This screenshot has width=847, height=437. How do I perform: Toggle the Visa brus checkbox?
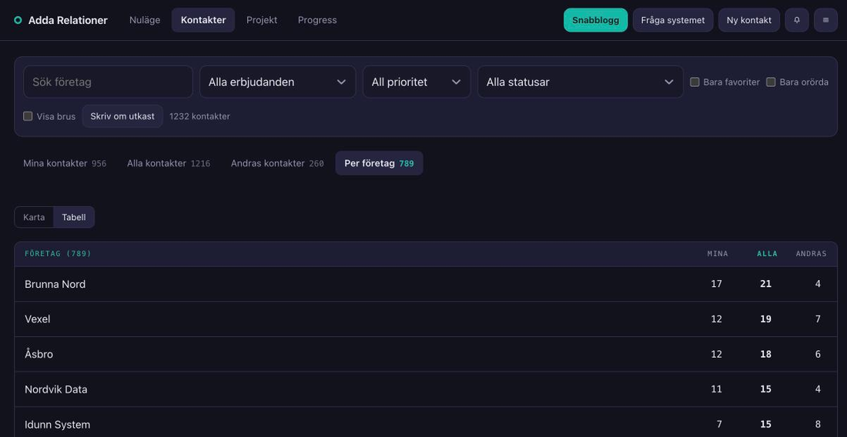[28, 116]
